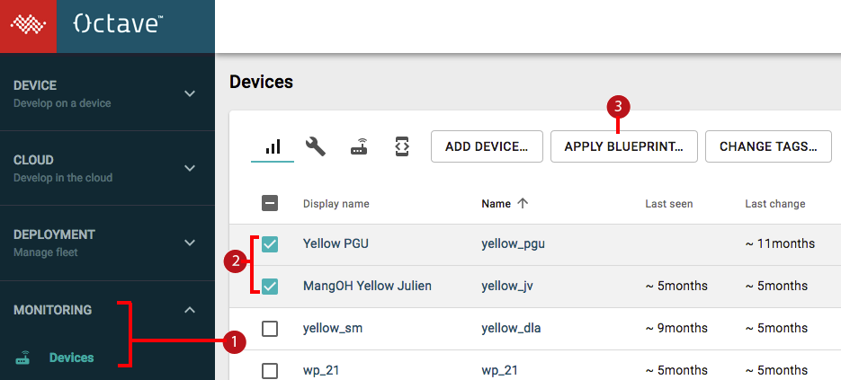Screen dimensions: 841x380
Task: Sort by the Name column header
Action: [497, 204]
